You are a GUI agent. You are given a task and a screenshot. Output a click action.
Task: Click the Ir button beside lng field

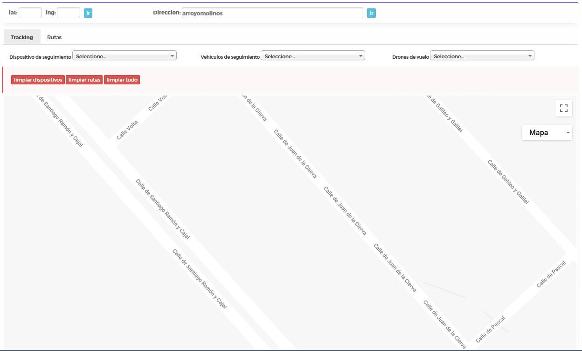click(x=88, y=13)
